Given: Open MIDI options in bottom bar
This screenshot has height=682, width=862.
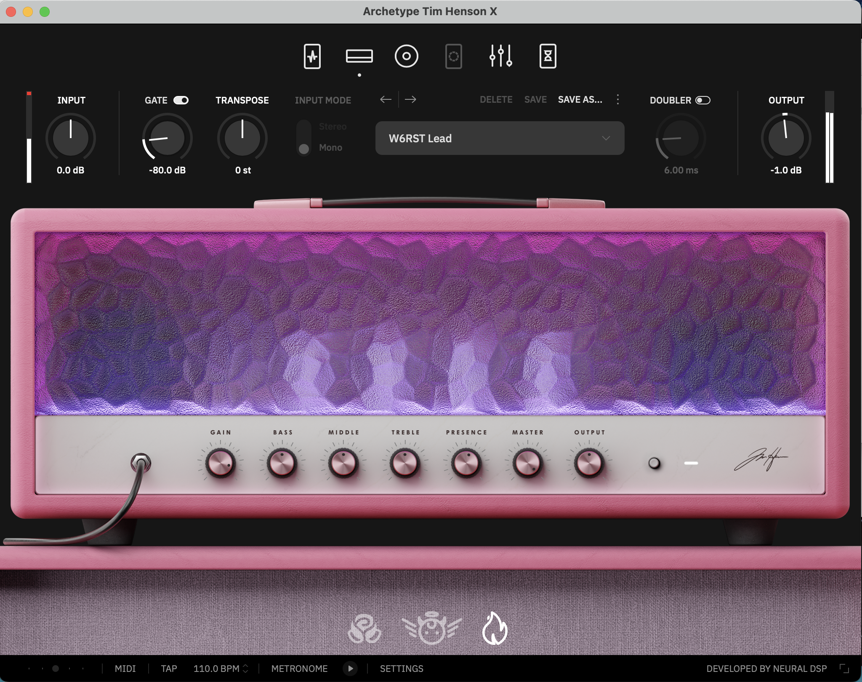Looking at the screenshot, I should (x=125, y=669).
